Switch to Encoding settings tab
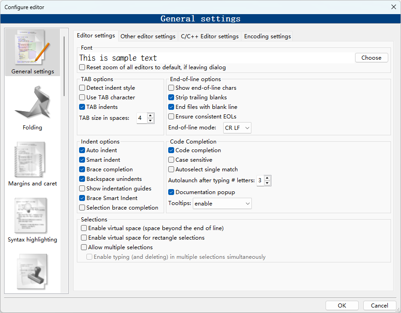Image resolution: width=401 pixels, height=313 pixels. coord(267,36)
